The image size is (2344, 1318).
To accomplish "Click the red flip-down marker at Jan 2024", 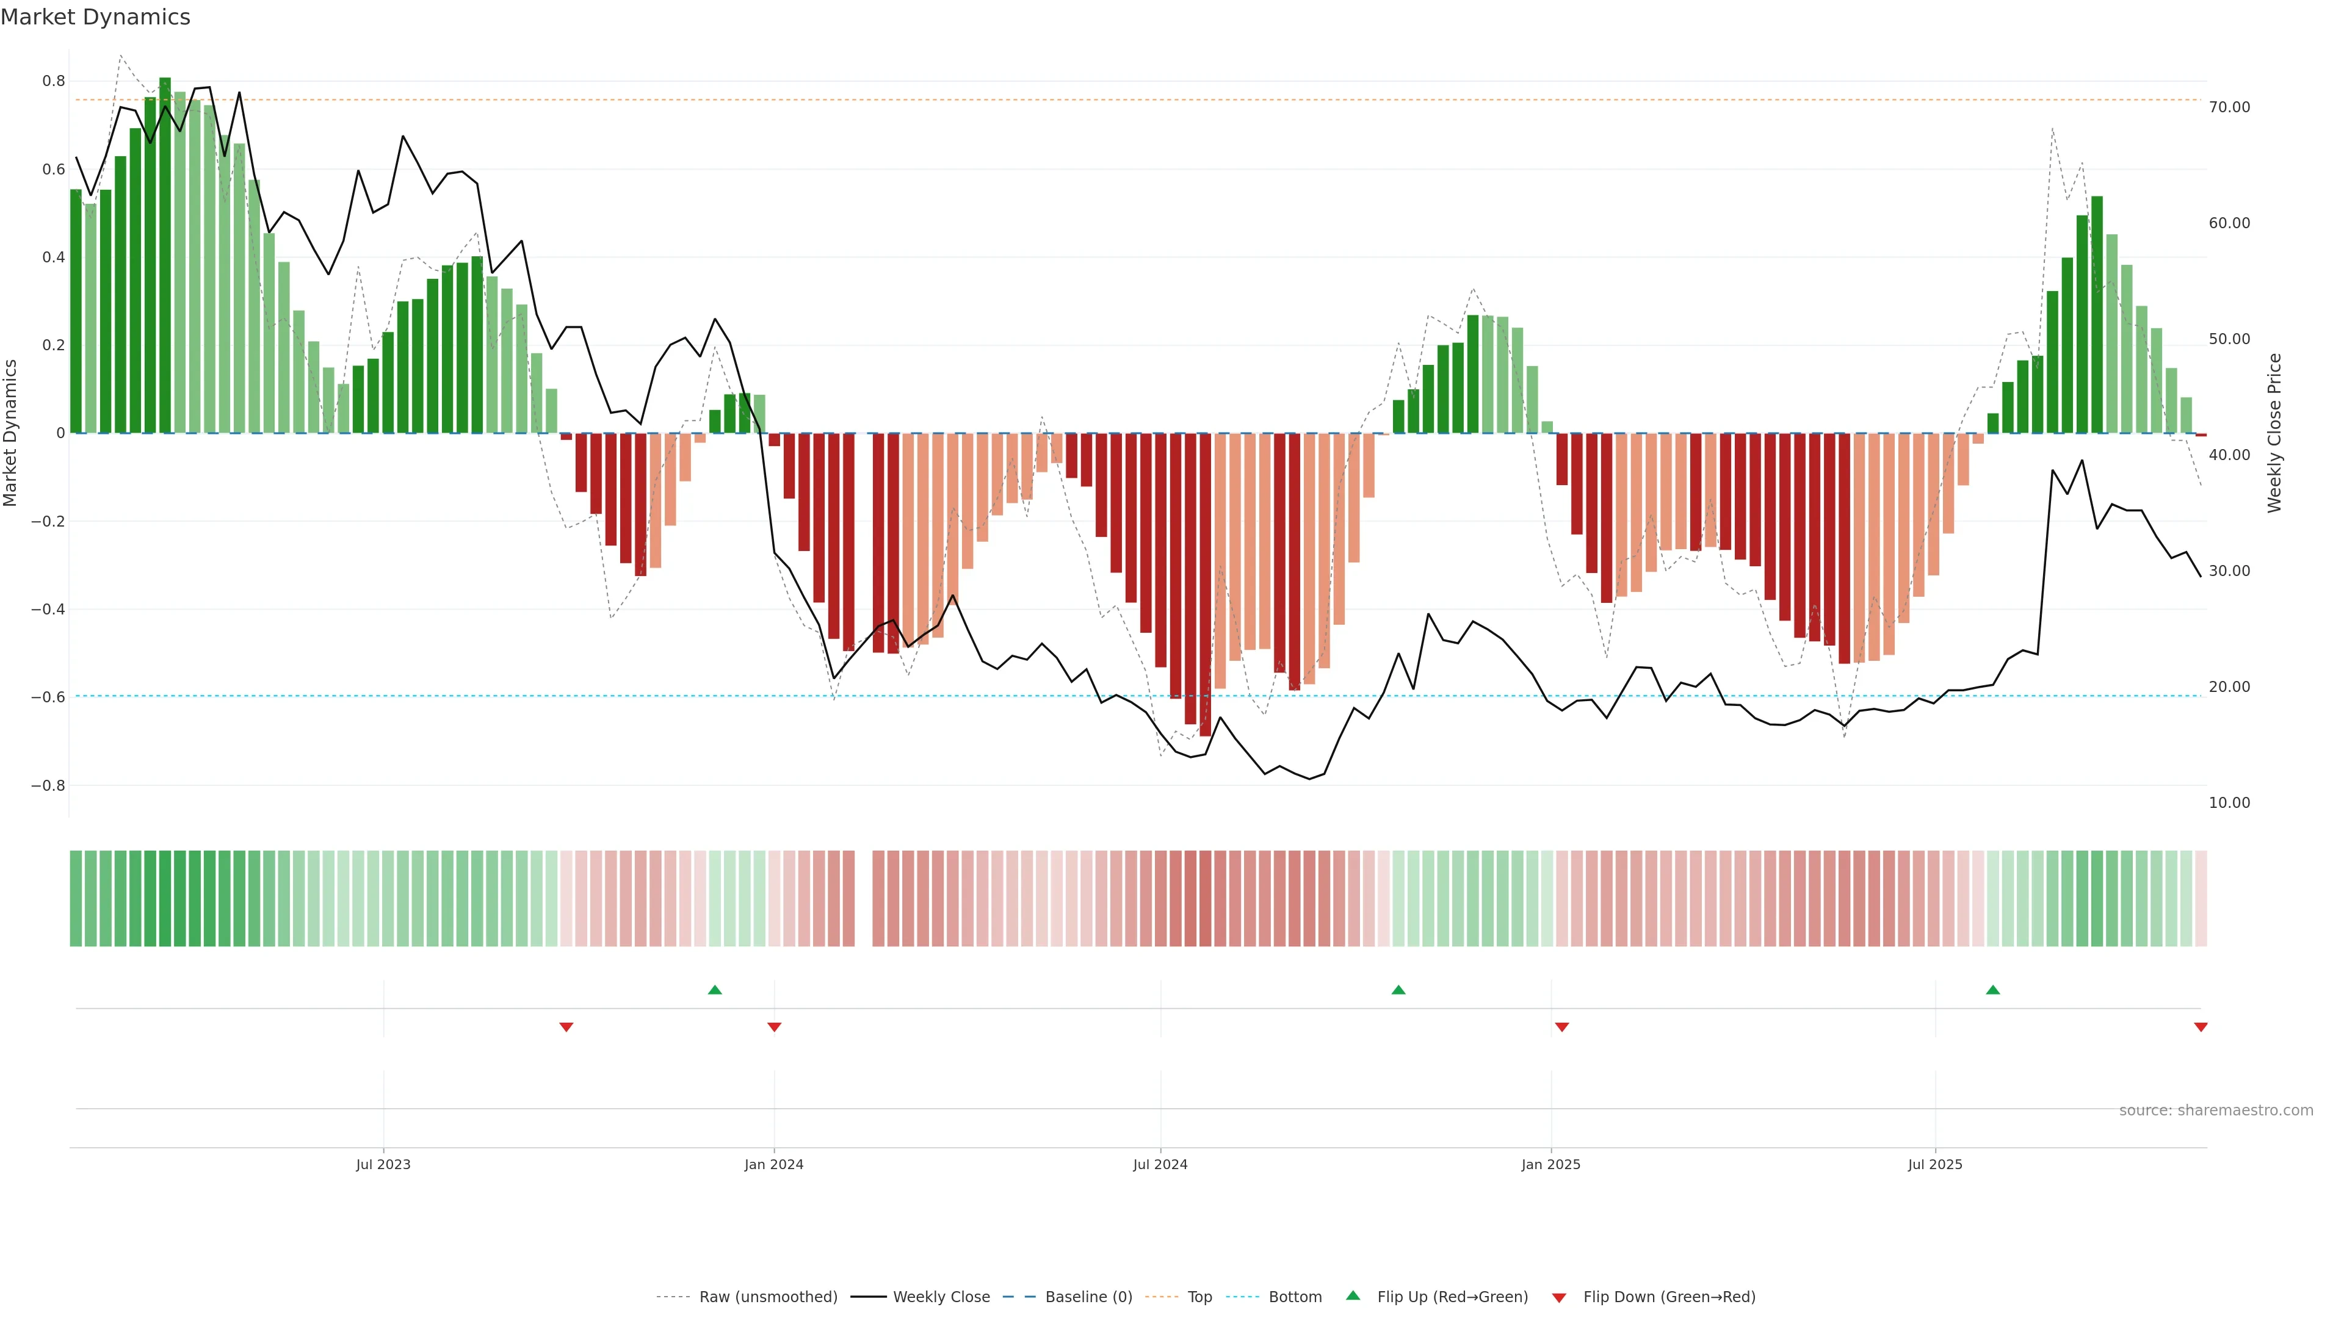I will [x=775, y=1027].
